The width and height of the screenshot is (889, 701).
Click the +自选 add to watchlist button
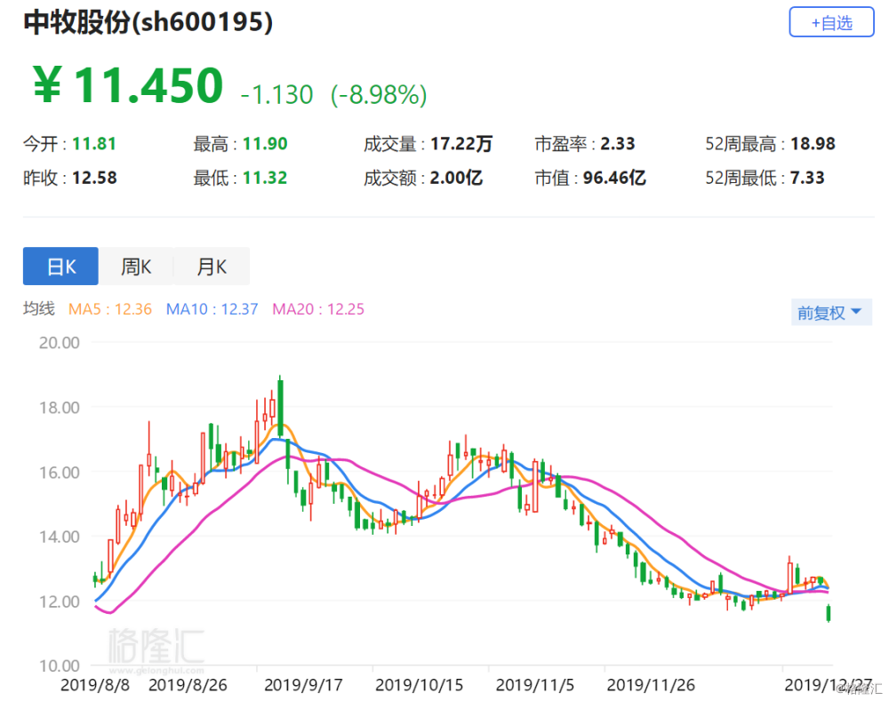click(831, 22)
